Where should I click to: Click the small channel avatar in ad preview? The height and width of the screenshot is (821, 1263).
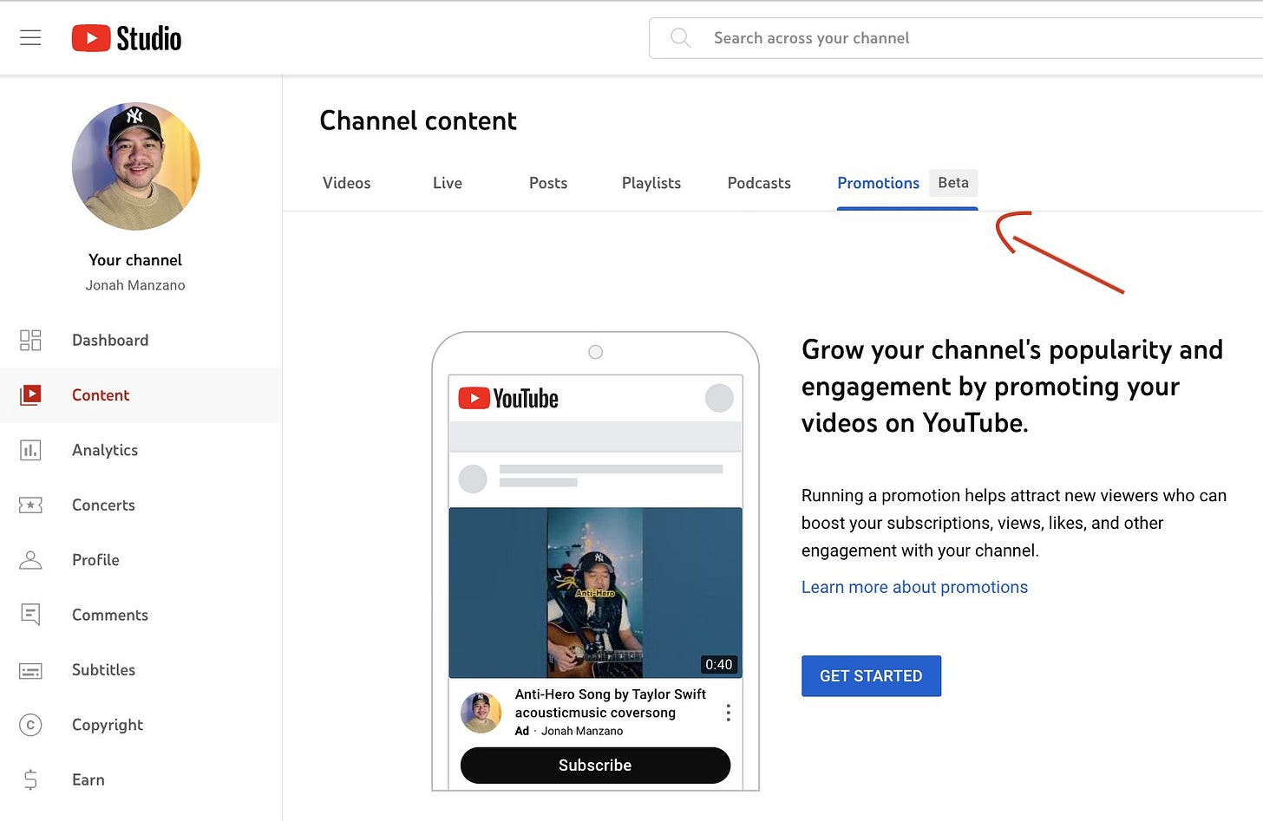[x=481, y=713]
